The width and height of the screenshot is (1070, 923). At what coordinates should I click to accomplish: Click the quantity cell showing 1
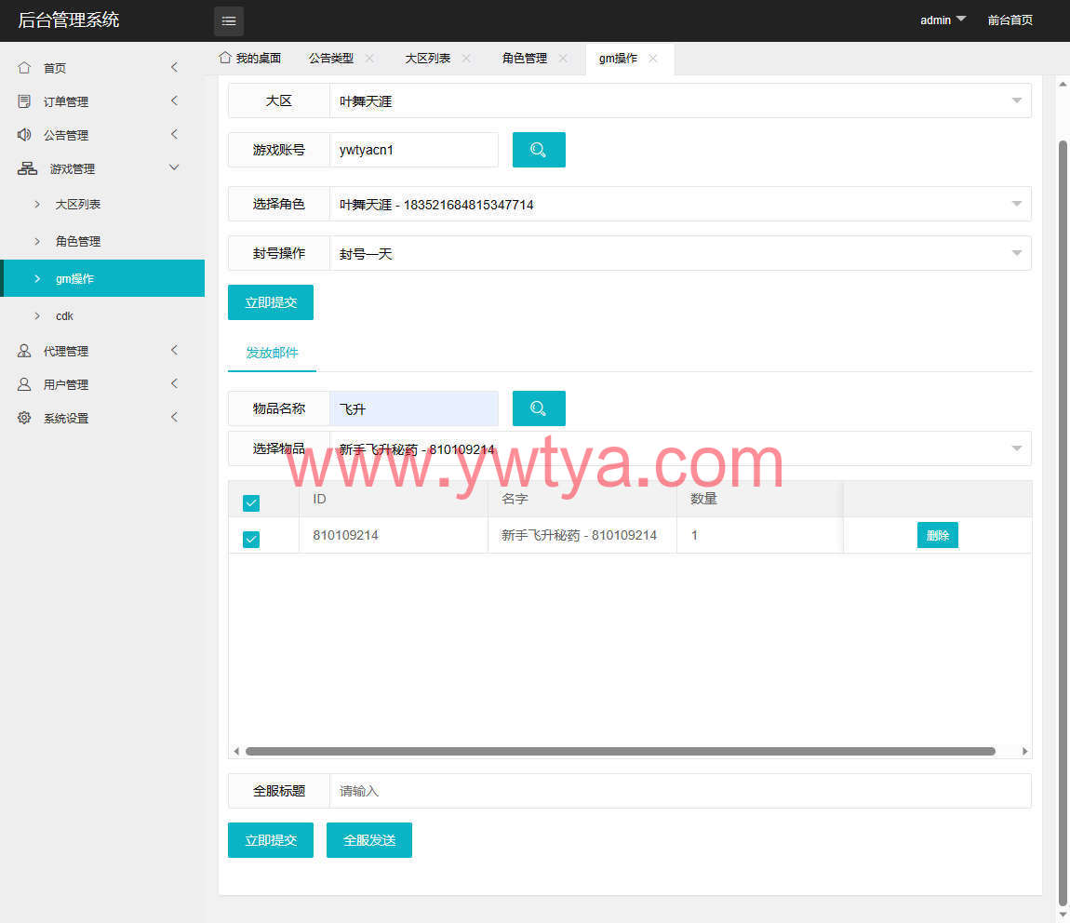click(759, 535)
